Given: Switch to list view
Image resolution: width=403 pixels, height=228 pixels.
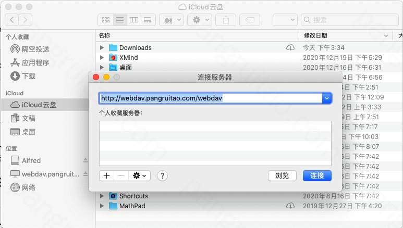Looking at the screenshot, I should (x=120, y=20).
